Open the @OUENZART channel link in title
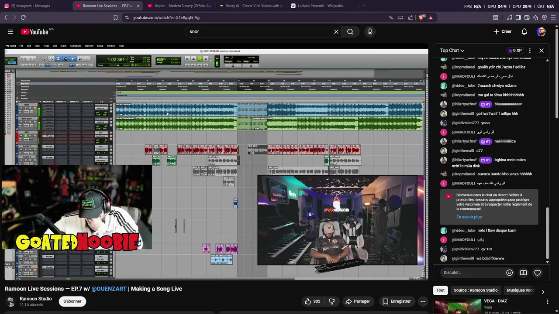Viewport: 559px width, 314px height. pos(109,289)
